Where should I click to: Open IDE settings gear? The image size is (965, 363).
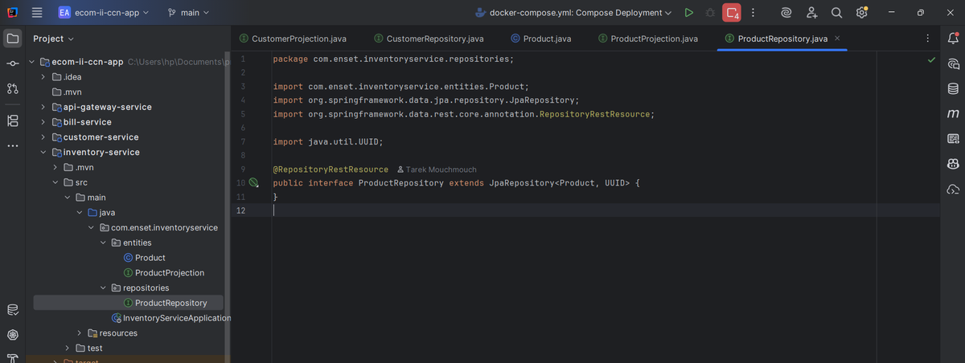click(861, 13)
